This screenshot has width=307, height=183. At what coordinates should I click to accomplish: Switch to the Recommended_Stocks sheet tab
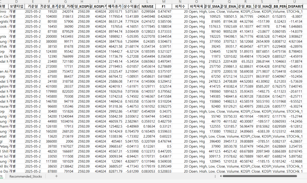(26, 176)
